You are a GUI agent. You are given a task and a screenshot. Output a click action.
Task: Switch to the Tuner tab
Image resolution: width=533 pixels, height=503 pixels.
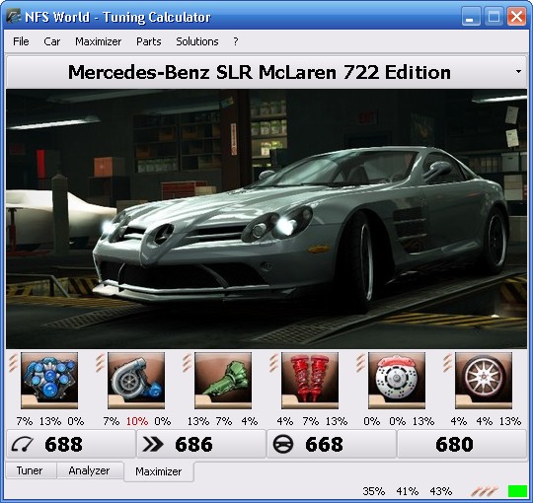[x=31, y=470]
